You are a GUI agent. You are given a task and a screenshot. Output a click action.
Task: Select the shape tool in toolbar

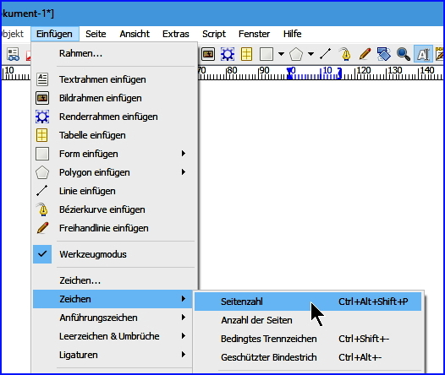coord(266,54)
